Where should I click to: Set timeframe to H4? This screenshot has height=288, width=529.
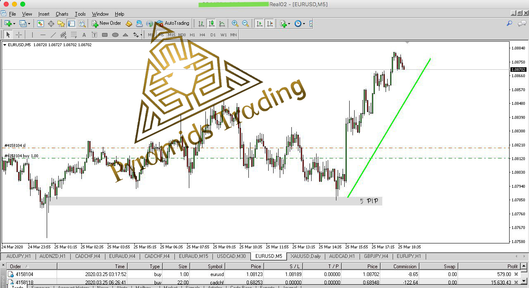click(x=203, y=35)
